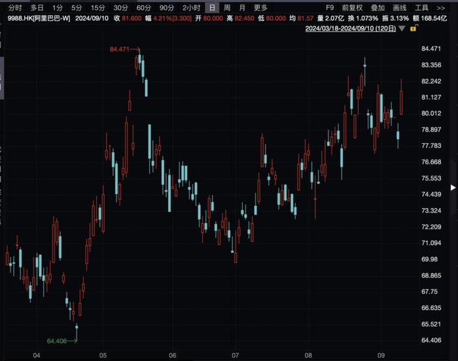Click the 08 month axis label
Screen dimensions: 458x361
(308, 356)
